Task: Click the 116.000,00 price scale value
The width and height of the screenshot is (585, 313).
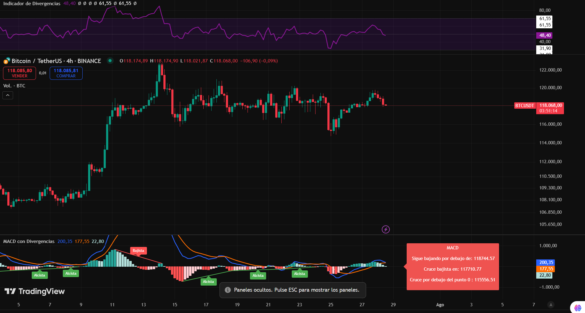Action: pyautogui.click(x=550, y=124)
